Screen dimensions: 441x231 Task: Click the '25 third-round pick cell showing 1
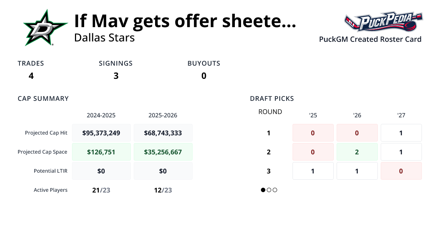pyautogui.click(x=313, y=170)
